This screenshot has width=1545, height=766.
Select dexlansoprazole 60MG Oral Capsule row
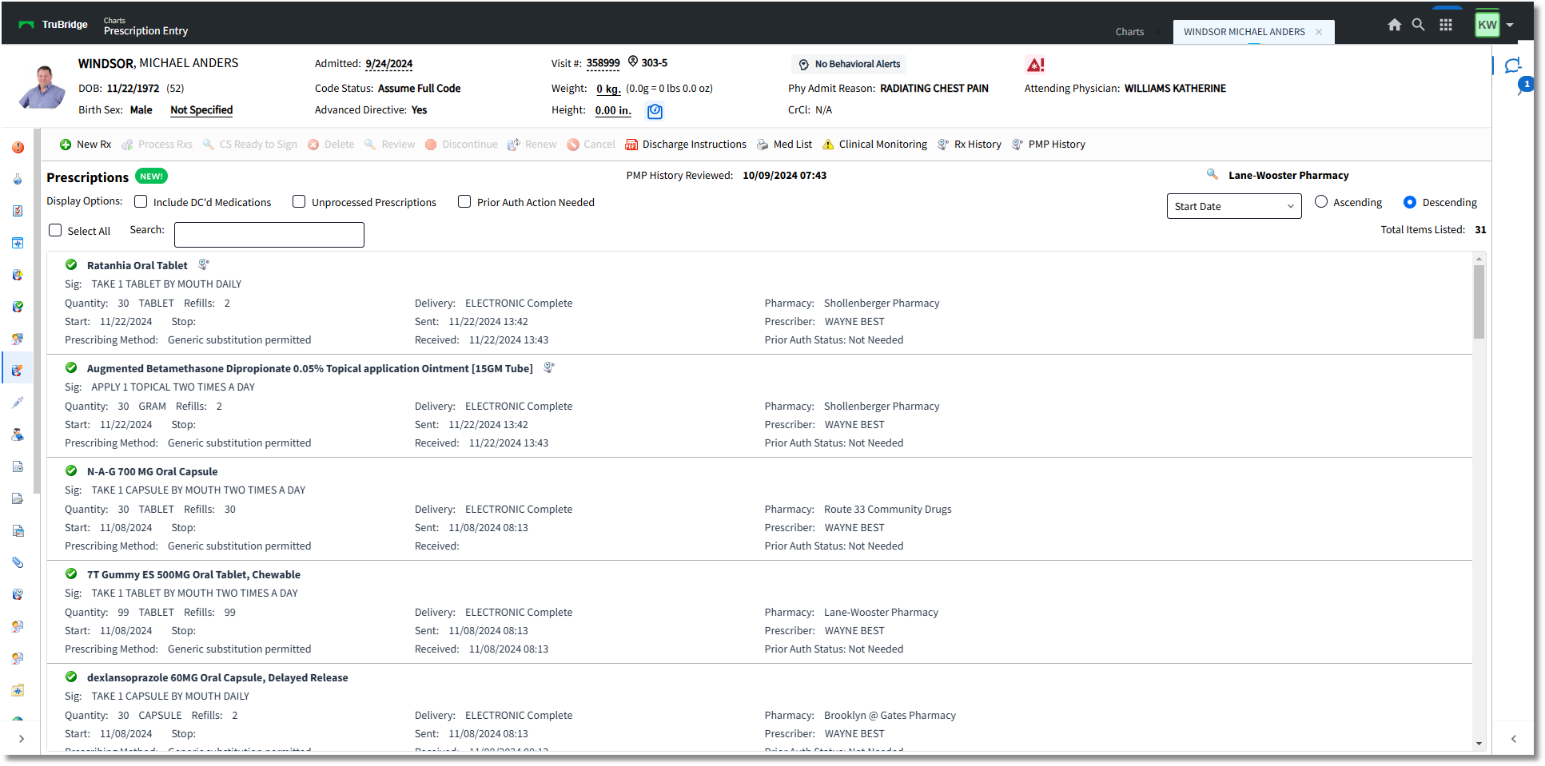point(759,708)
